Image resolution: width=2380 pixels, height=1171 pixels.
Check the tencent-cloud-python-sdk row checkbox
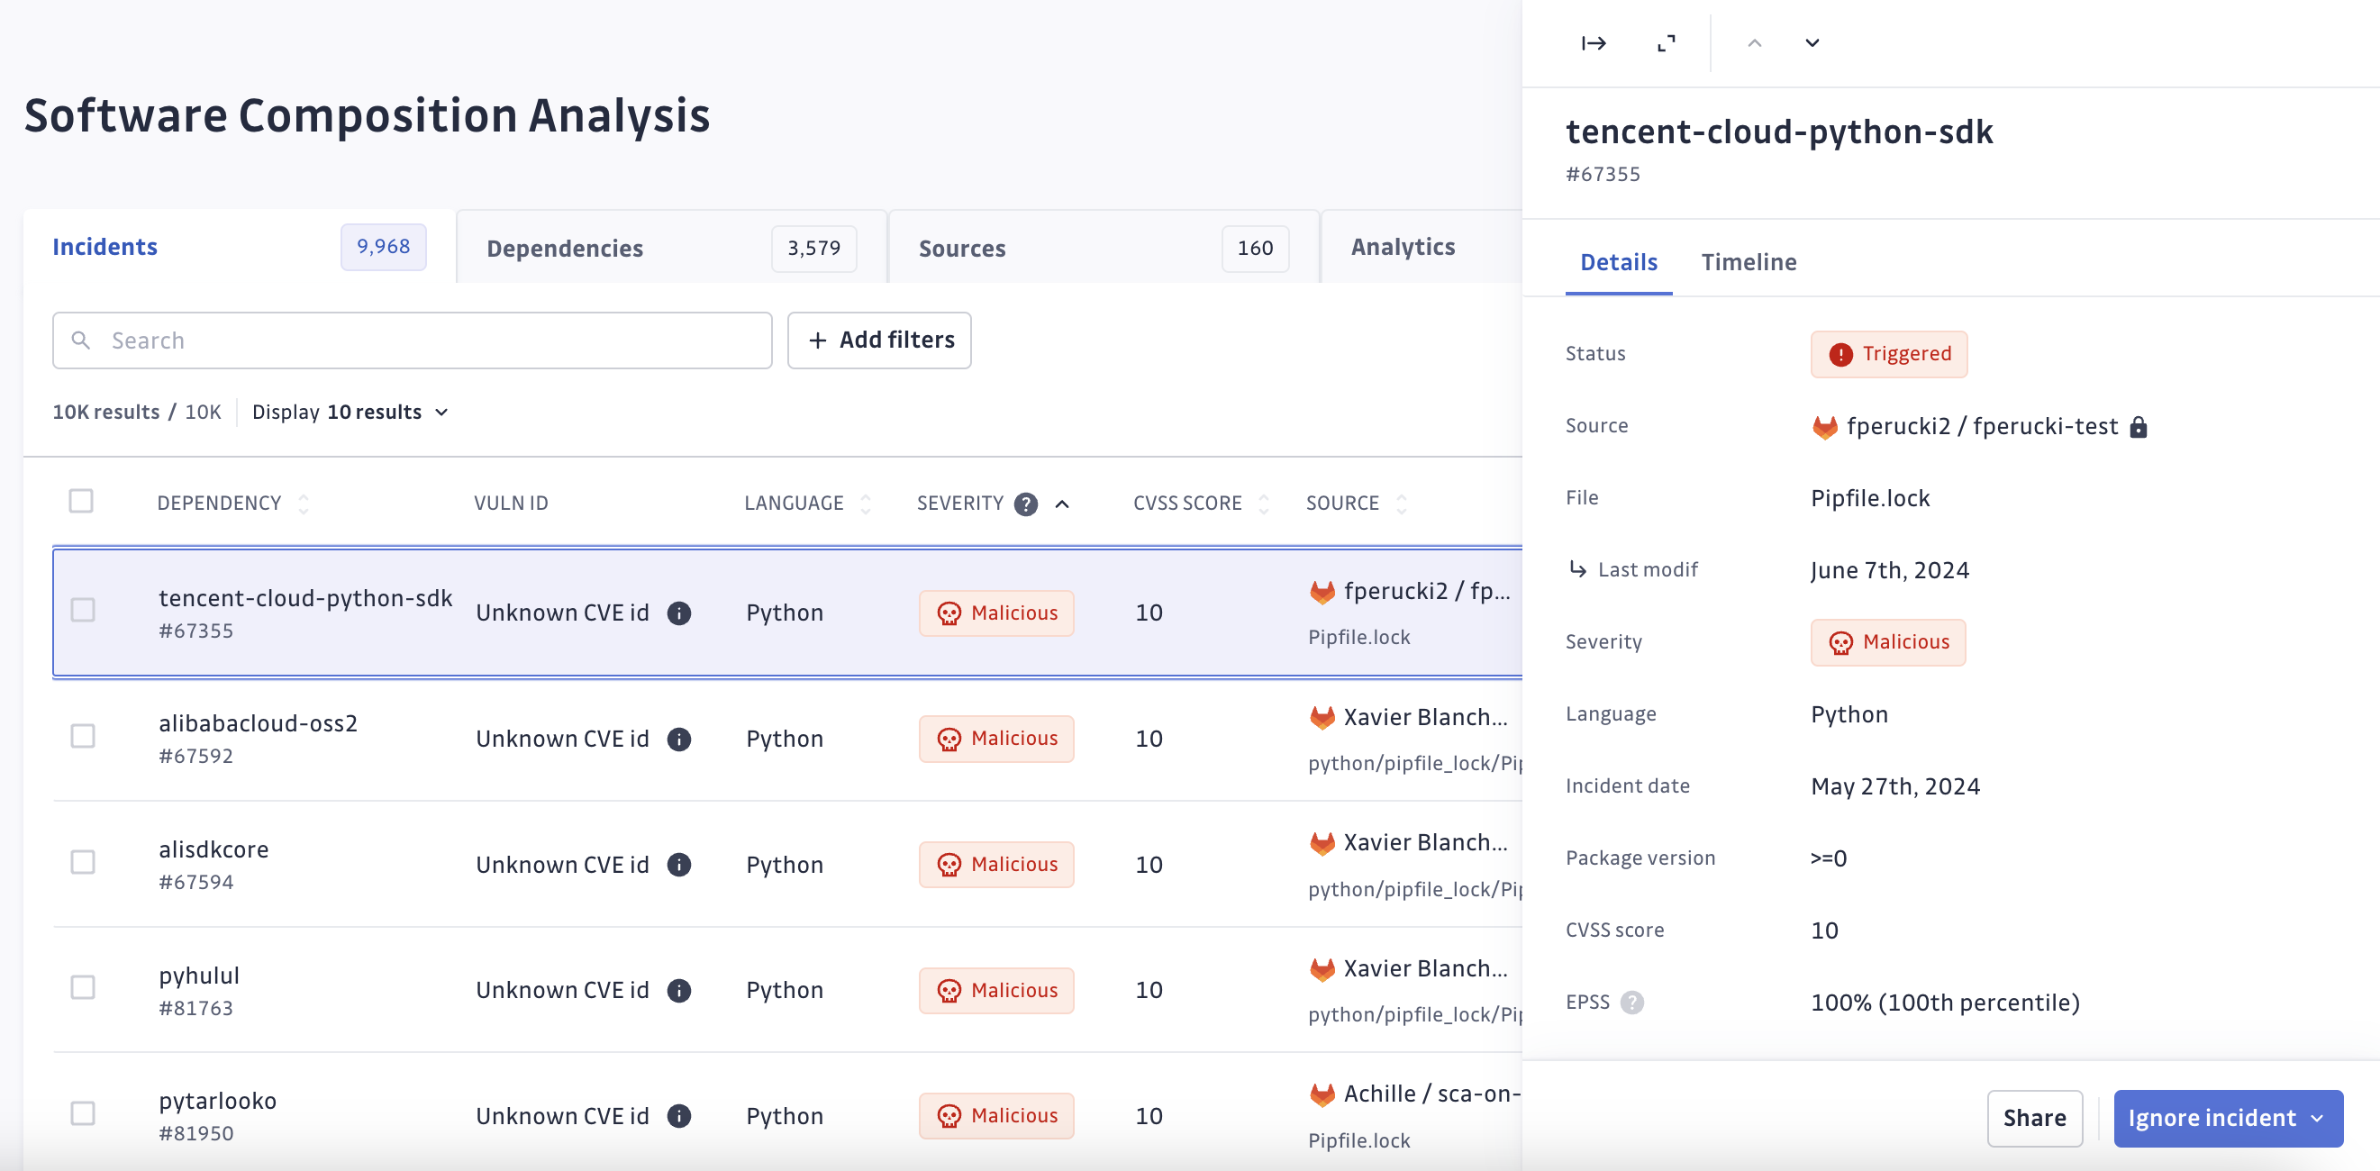[x=83, y=610]
